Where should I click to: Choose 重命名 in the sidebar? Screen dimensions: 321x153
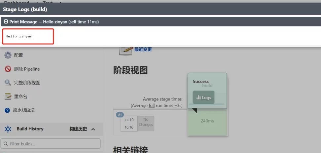pos(20,96)
